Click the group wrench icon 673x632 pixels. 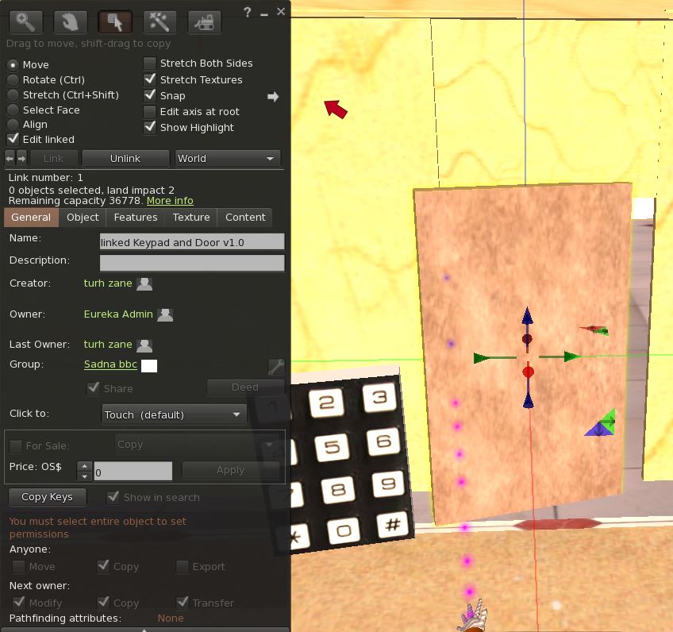coord(275,366)
